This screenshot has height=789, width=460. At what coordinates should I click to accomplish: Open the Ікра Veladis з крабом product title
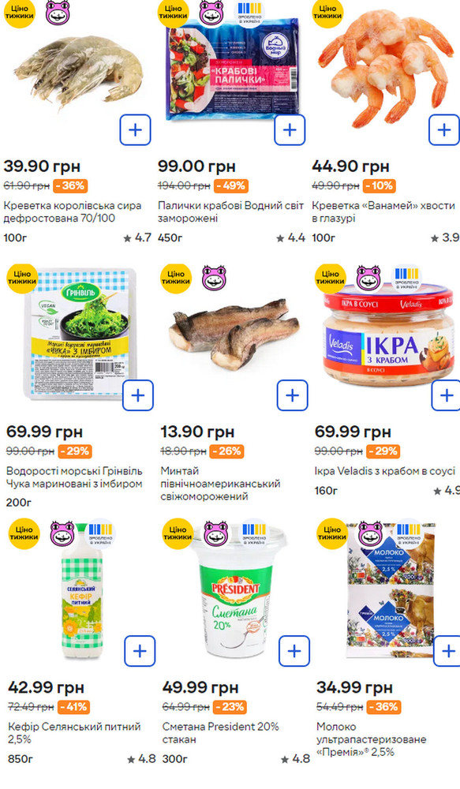click(x=384, y=471)
